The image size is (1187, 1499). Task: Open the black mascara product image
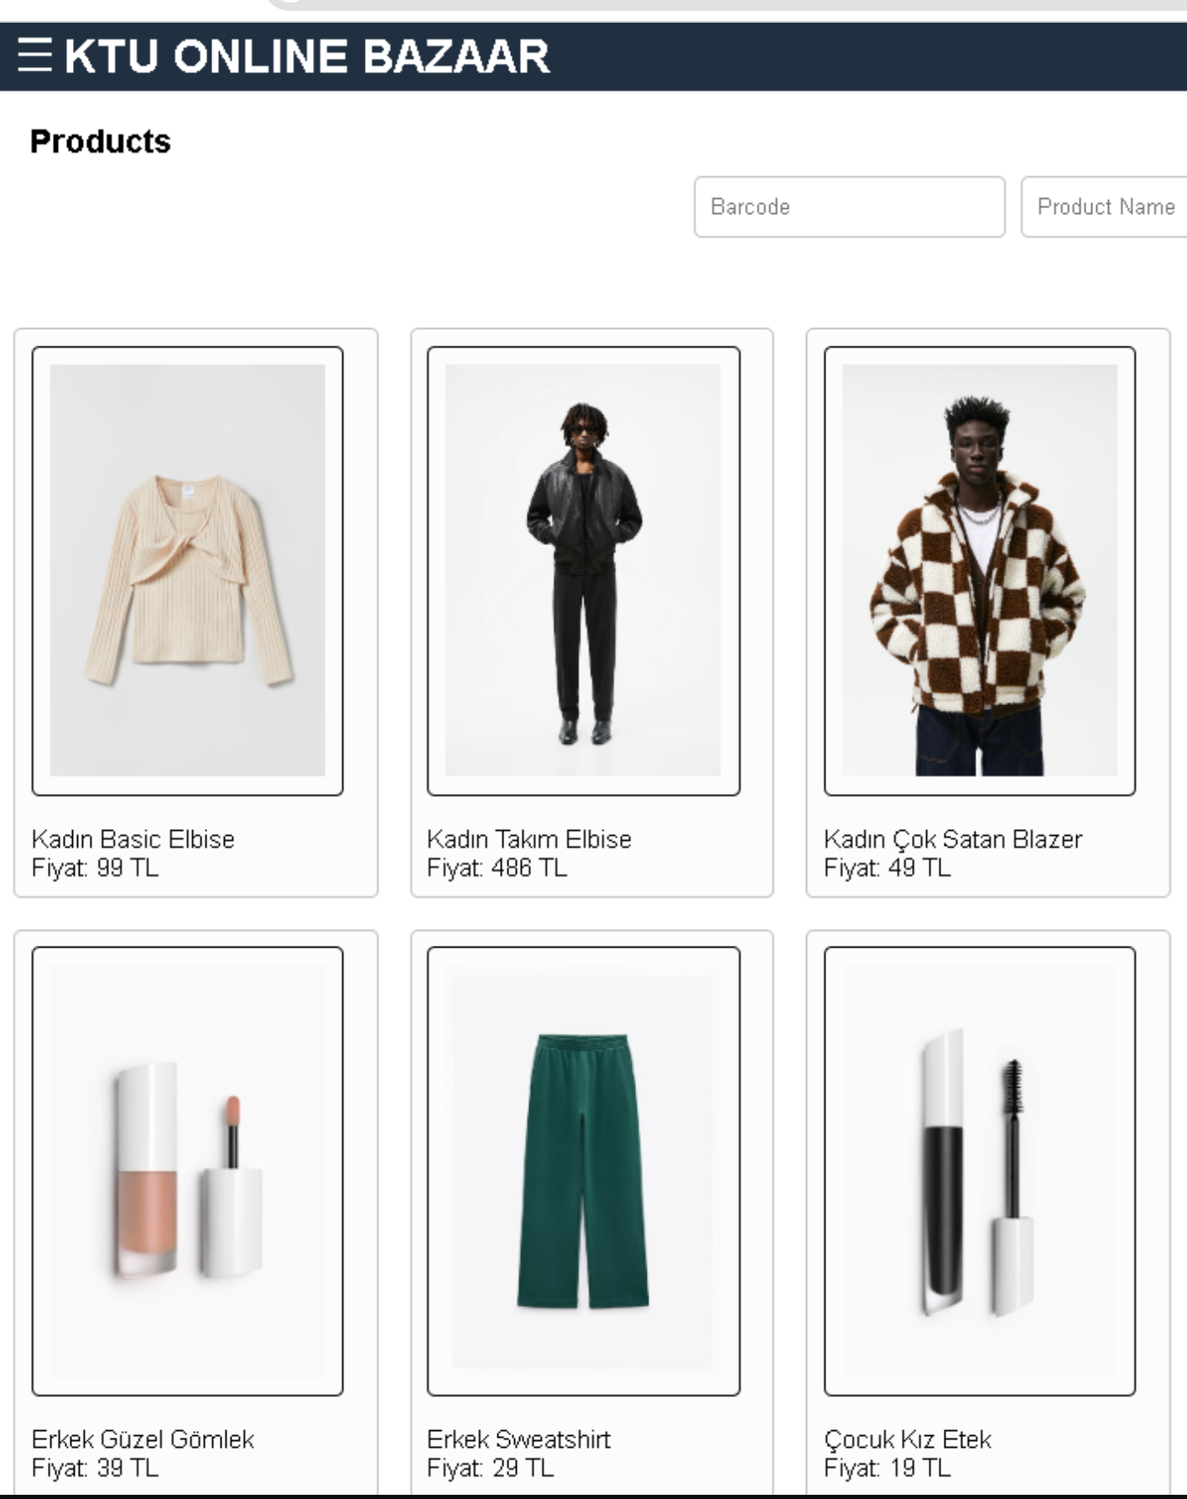click(x=979, y=1171)
